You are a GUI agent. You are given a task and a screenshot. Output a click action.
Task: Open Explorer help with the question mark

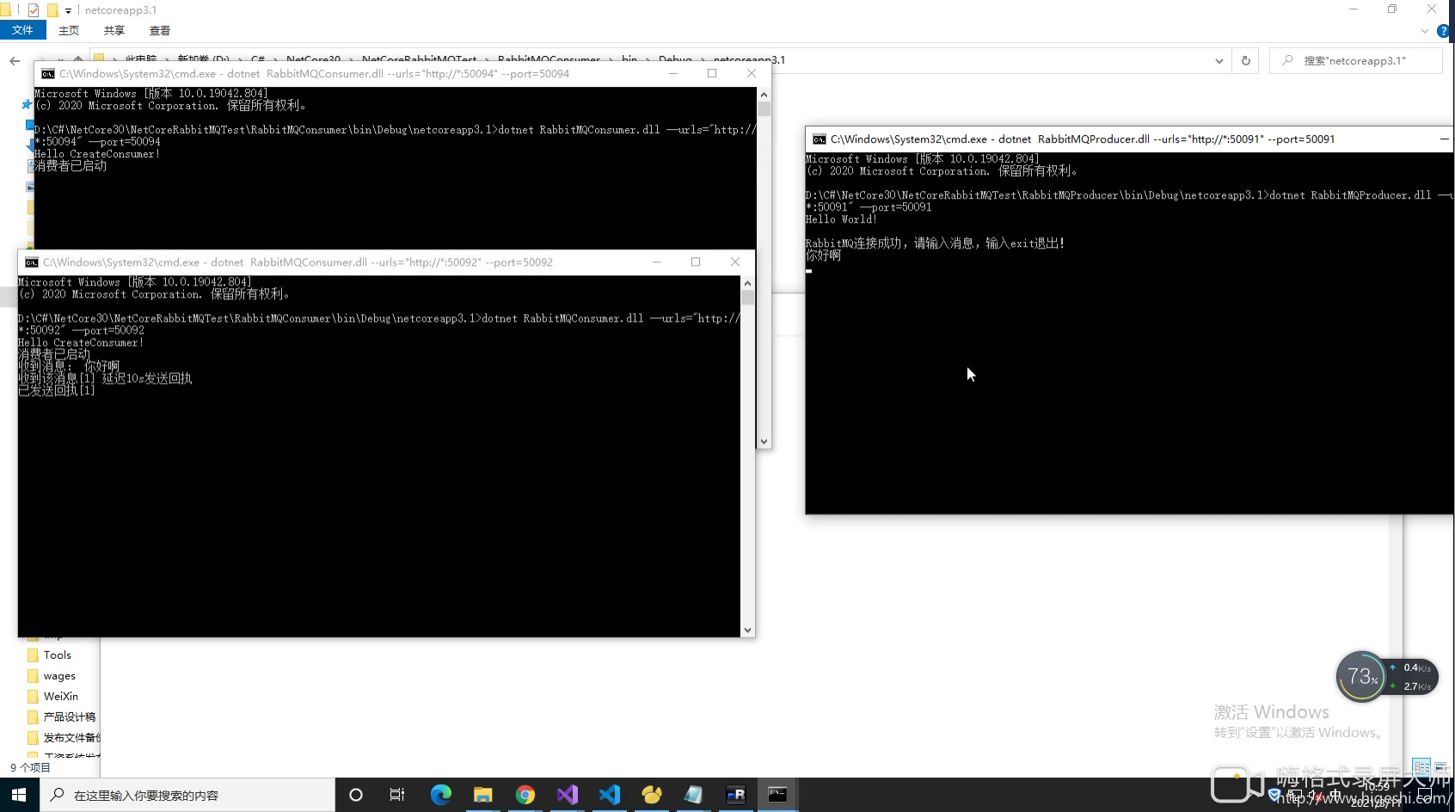click(1444, 31)
